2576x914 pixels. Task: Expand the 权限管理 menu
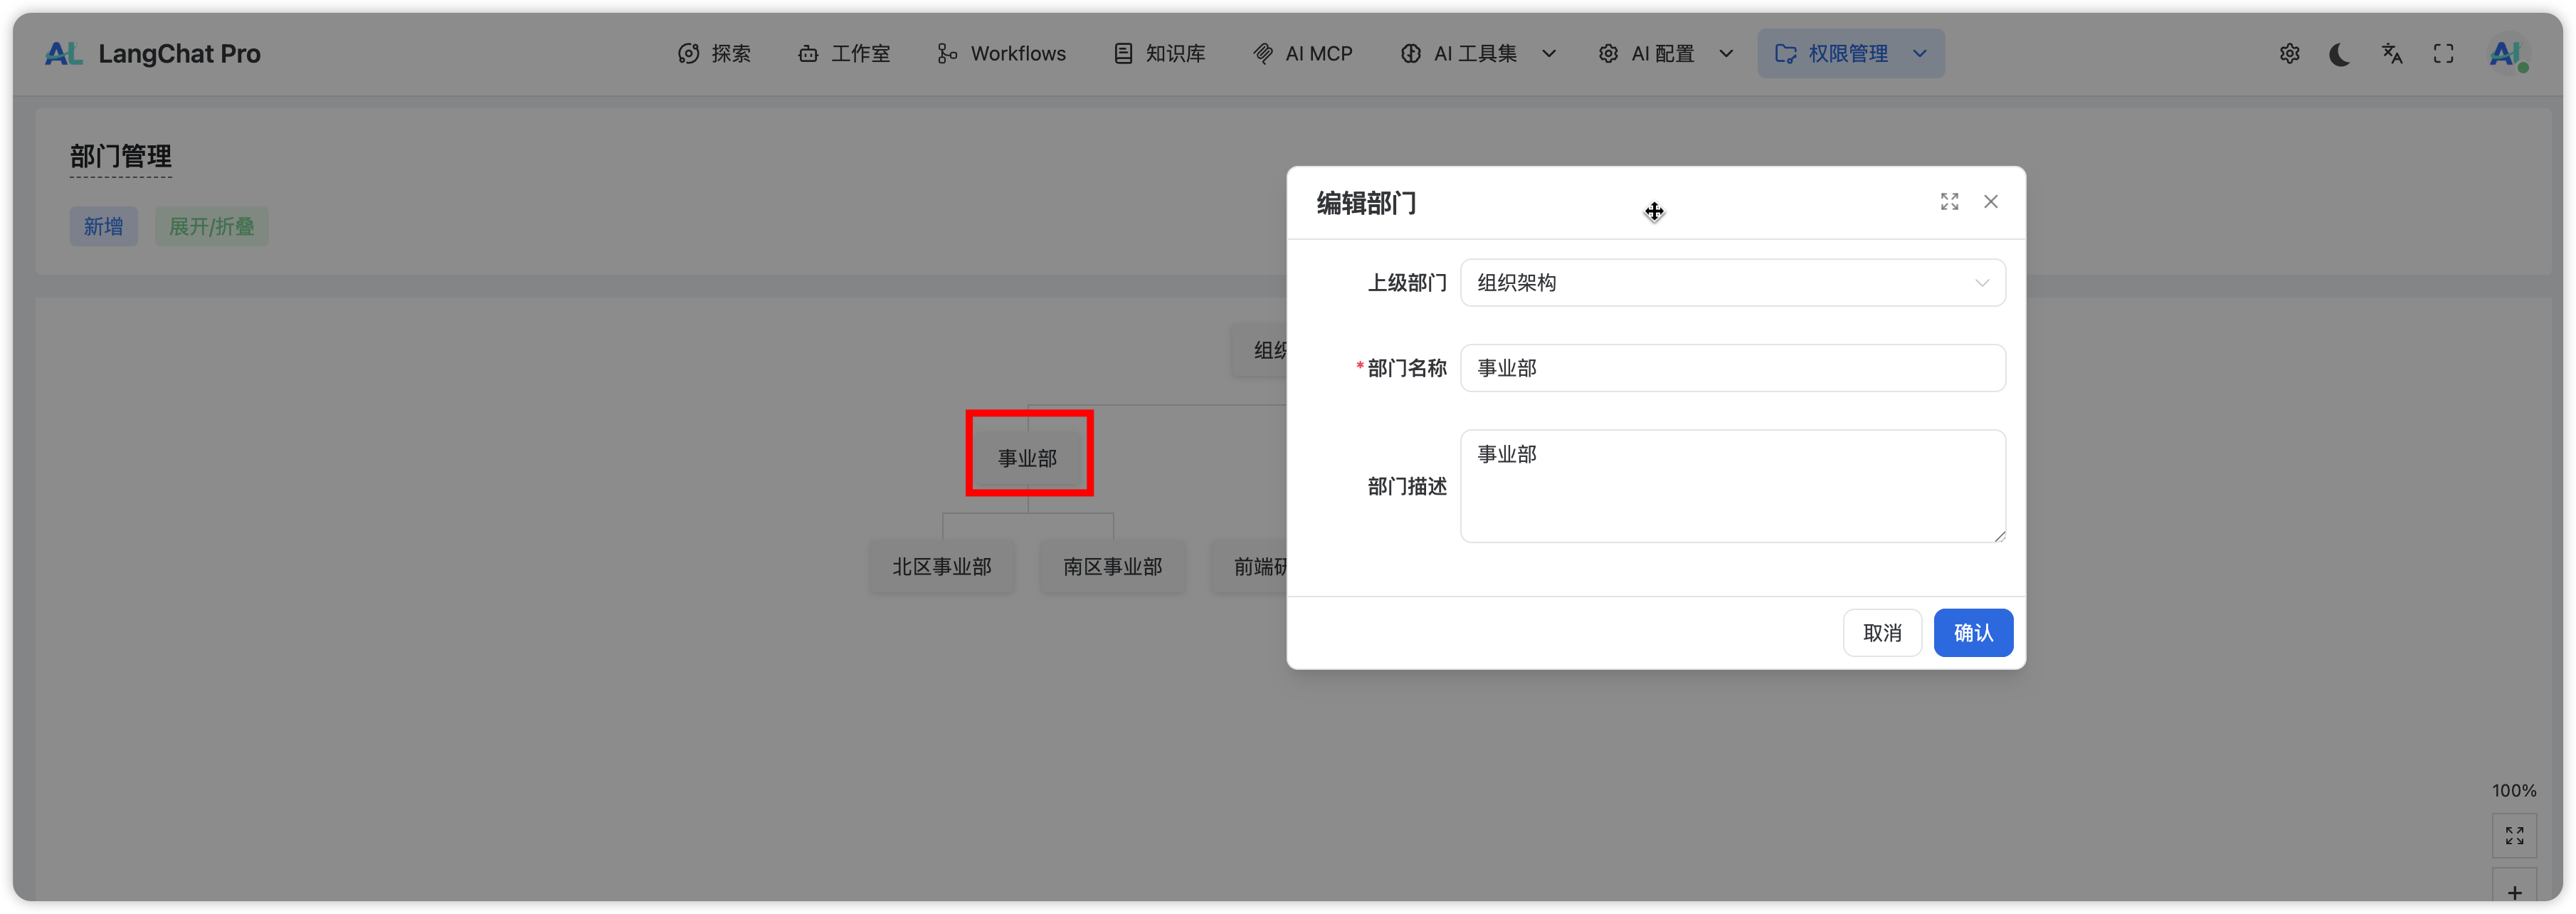click(x=1850, y=54)
